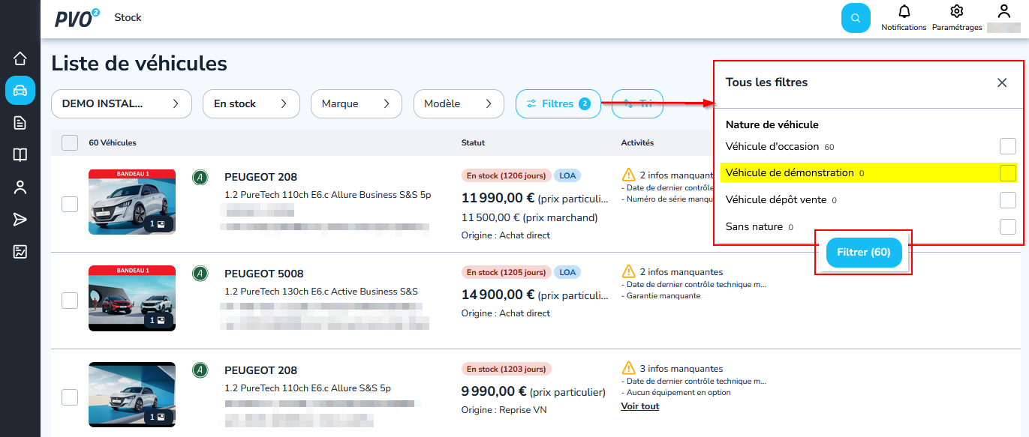Open the Home icon in sidebar

pyautogui.click(x=20, y=58)
